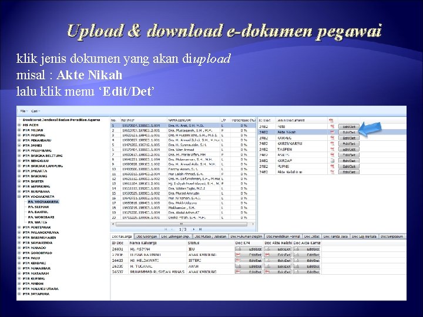Expand the PTA MEDAN tree node

point(19,130)
